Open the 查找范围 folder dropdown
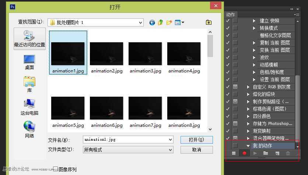308x175 pixels. (x=140, y=23)
